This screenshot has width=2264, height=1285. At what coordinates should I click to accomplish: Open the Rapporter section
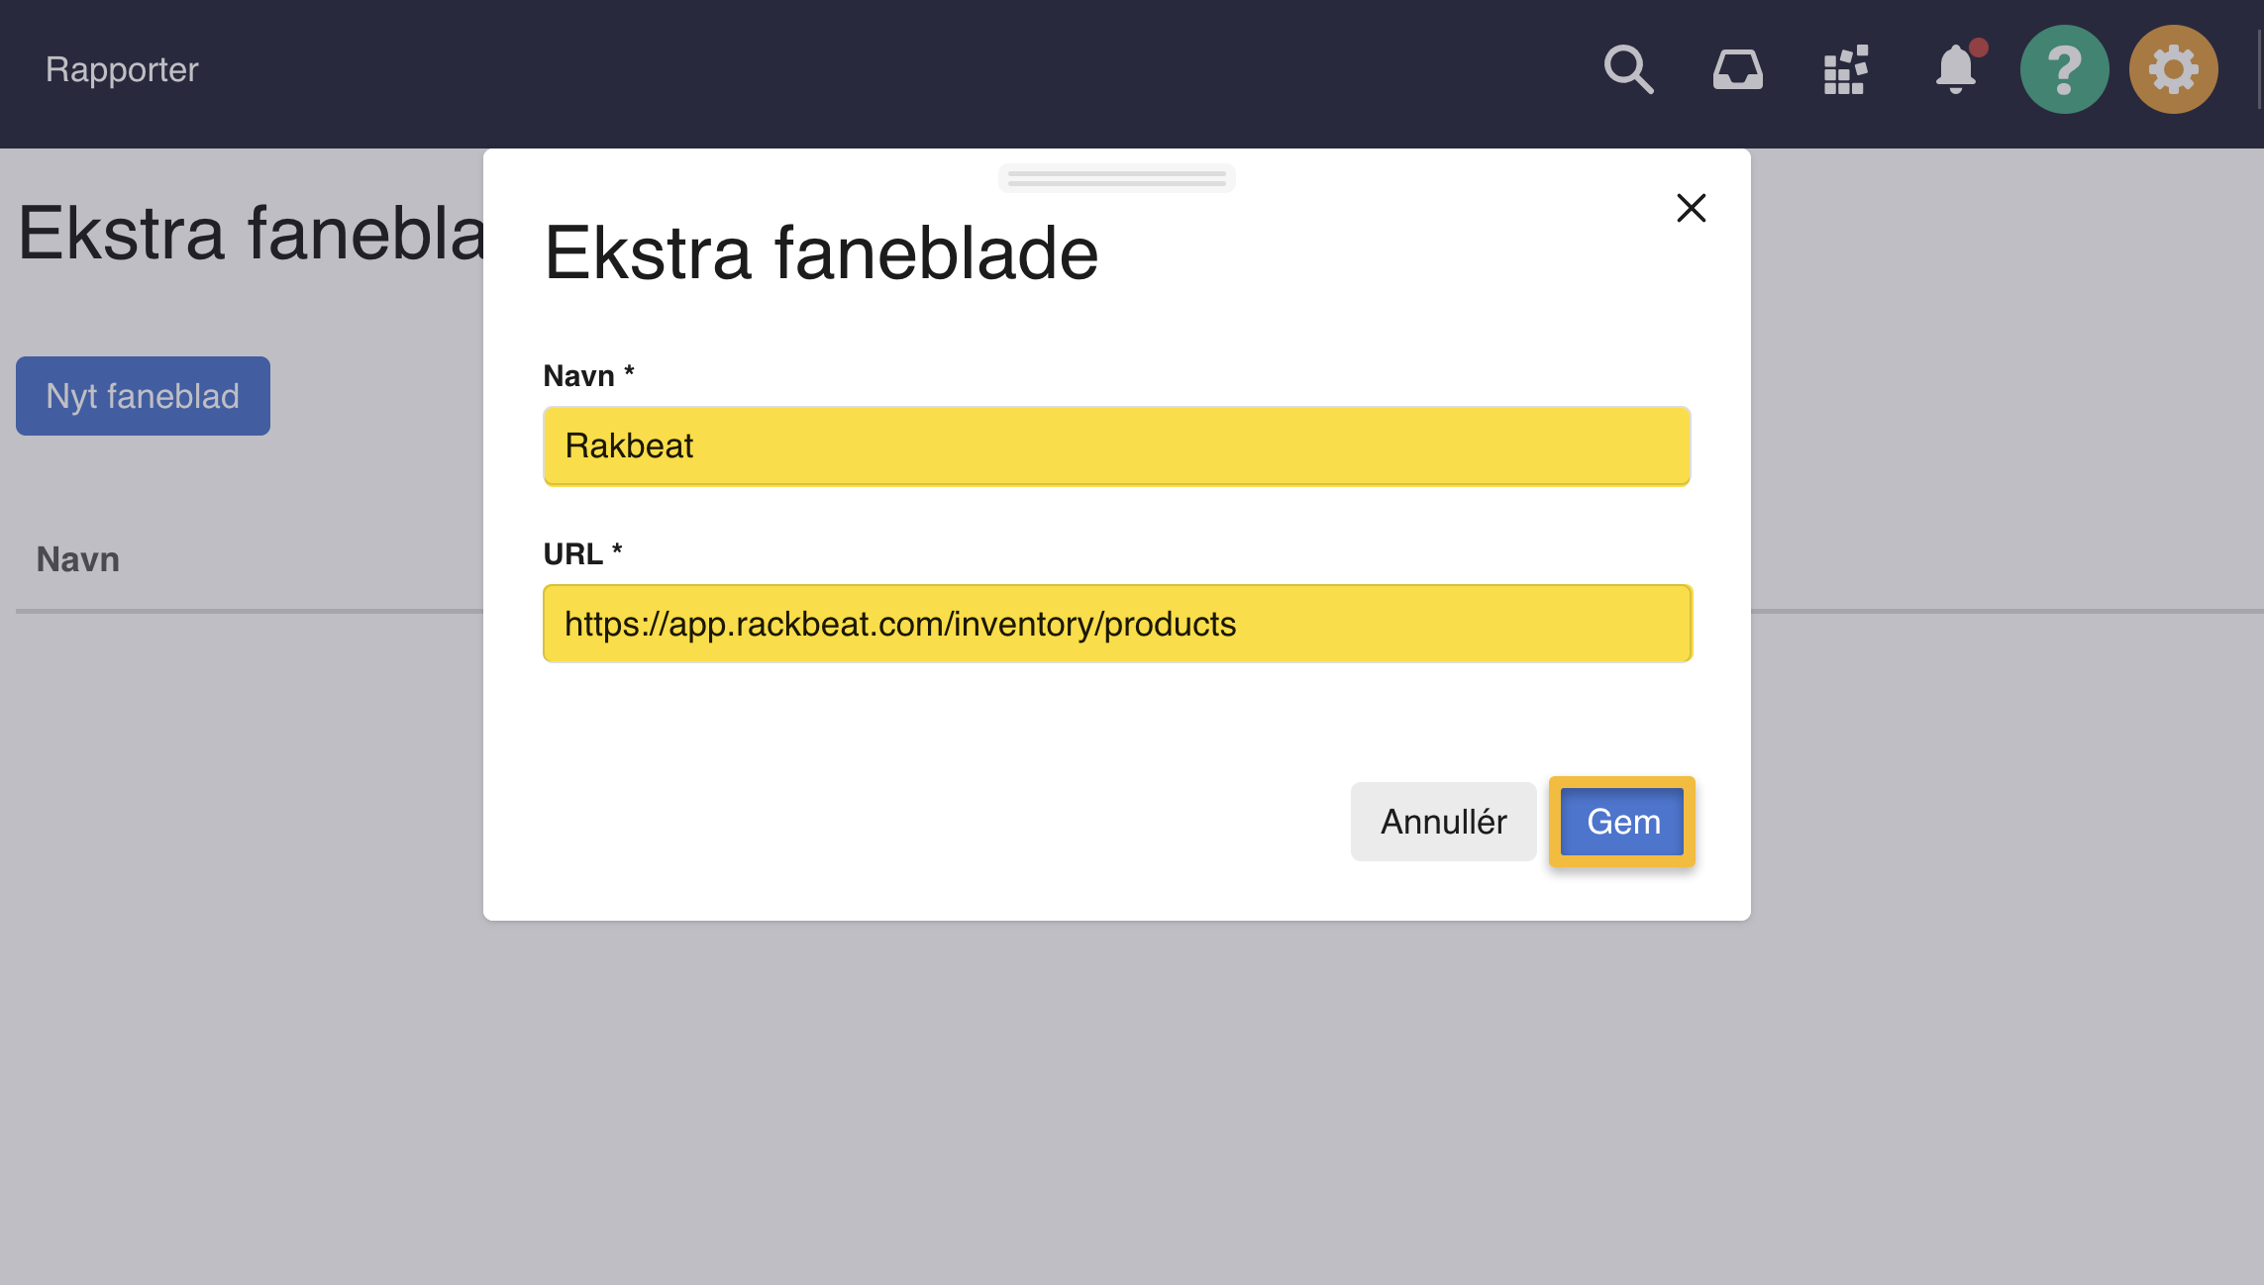(121, 69)
